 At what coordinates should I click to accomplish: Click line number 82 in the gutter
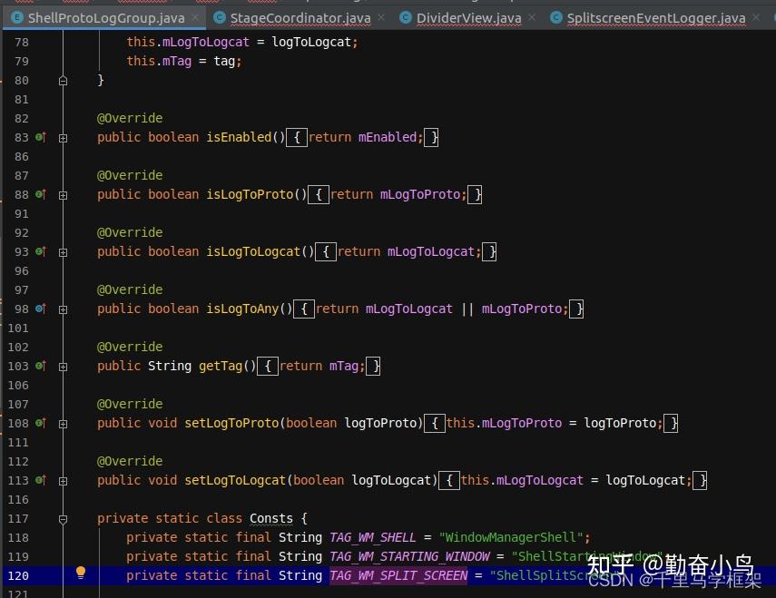point(22,118)
